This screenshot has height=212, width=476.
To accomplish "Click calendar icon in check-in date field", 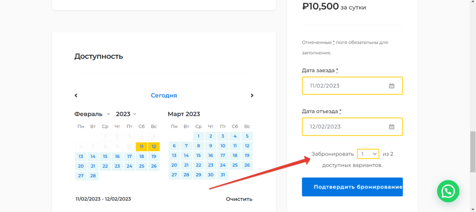I will [x=391, y=86].
